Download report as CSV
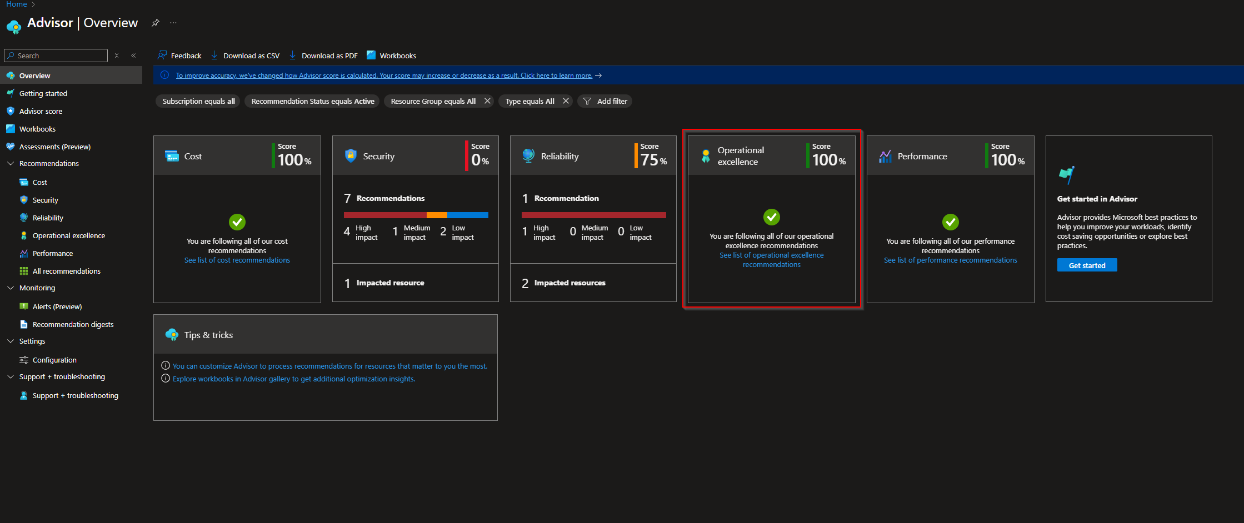This screenshot has height=523, width=1244. [245, 56]
